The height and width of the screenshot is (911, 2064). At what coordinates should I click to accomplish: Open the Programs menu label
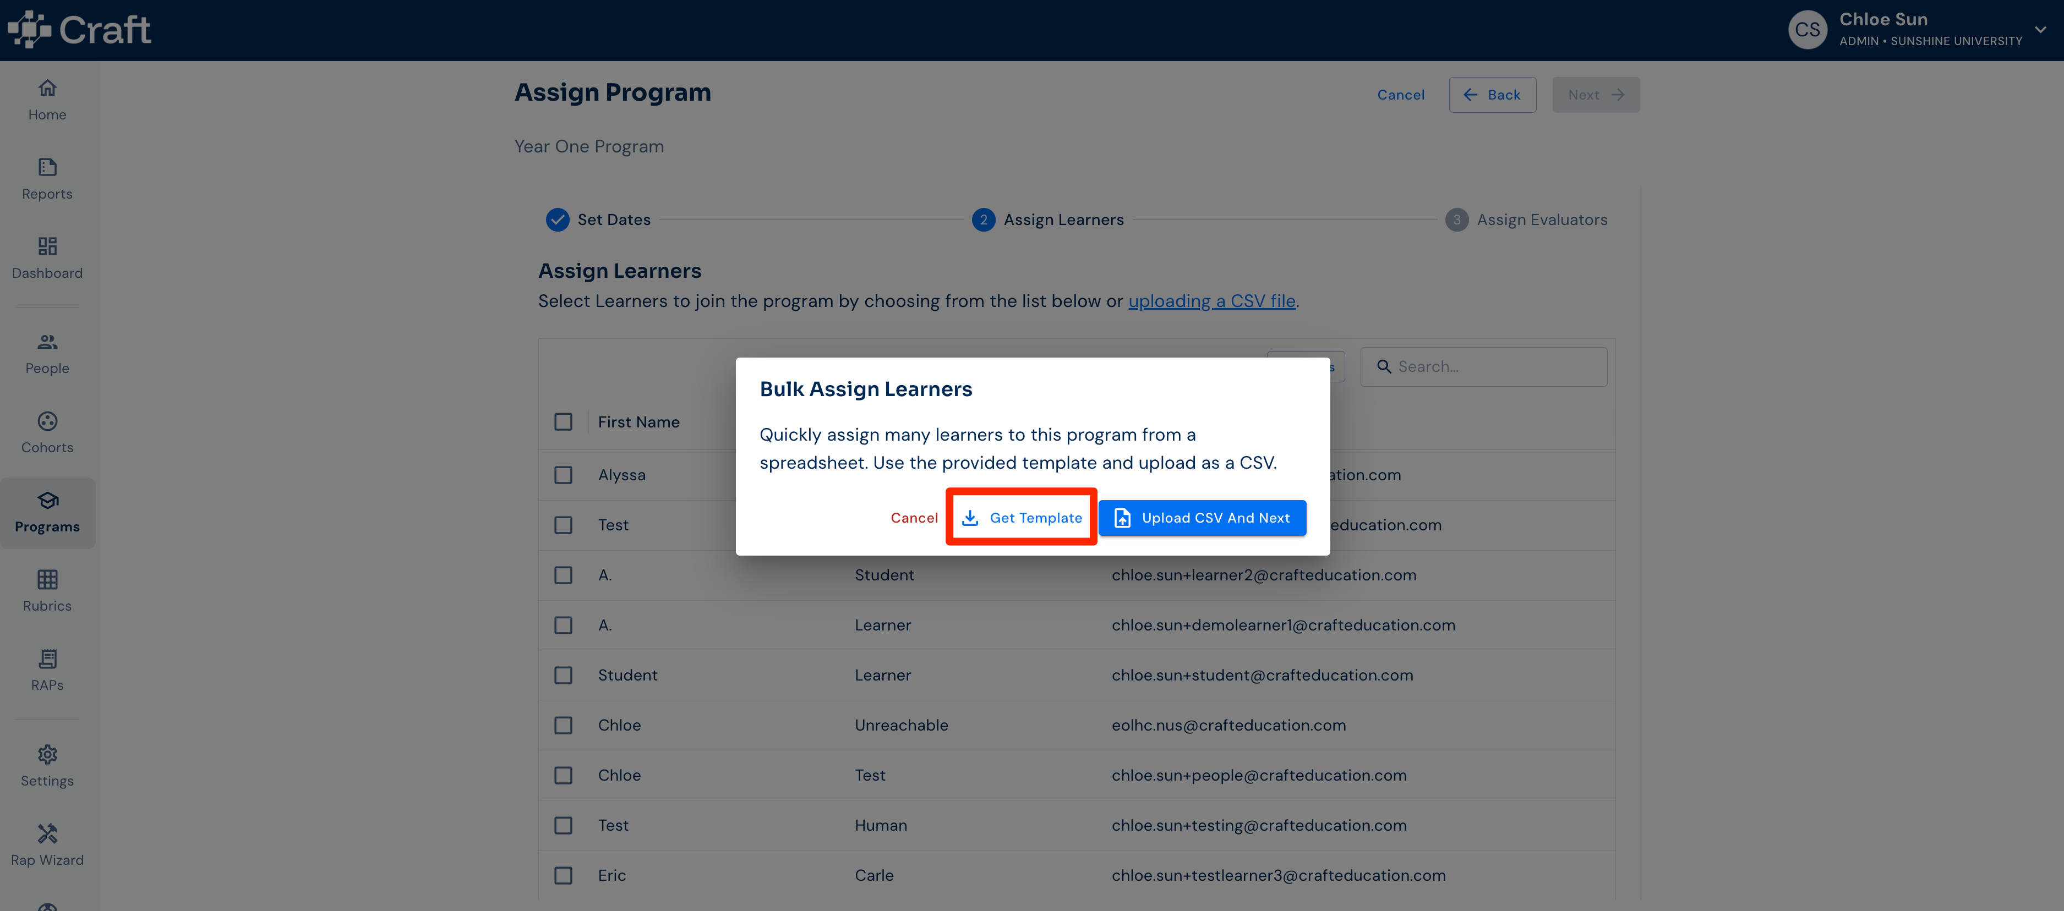click(x=47, y=527)
